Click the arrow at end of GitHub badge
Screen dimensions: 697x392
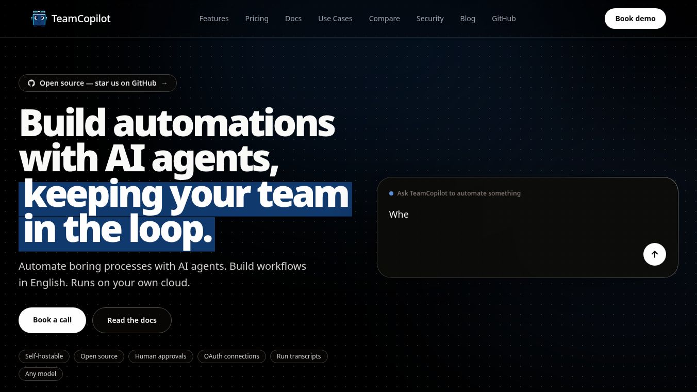pos(164,83)
